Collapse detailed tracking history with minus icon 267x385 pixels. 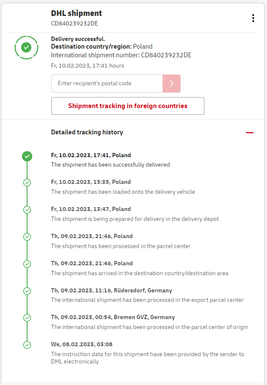[250, 133]
